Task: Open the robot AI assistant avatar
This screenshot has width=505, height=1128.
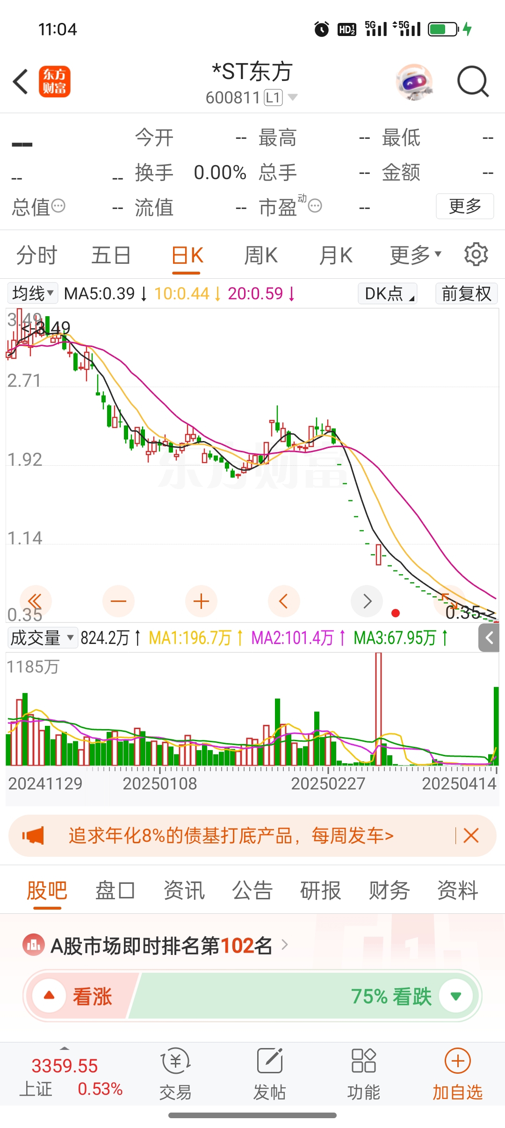Action: (x=414, y=82)
